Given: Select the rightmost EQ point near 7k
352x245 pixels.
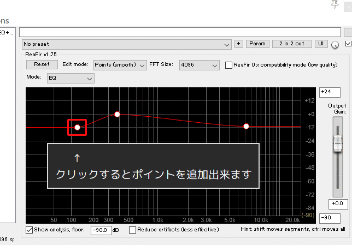Looking at the screenshot, I should [247, 126].
